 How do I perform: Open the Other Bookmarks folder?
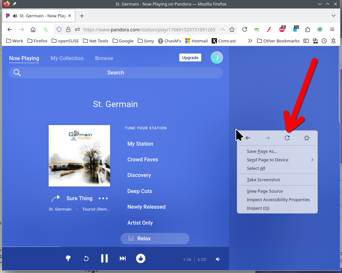point(278,41)
